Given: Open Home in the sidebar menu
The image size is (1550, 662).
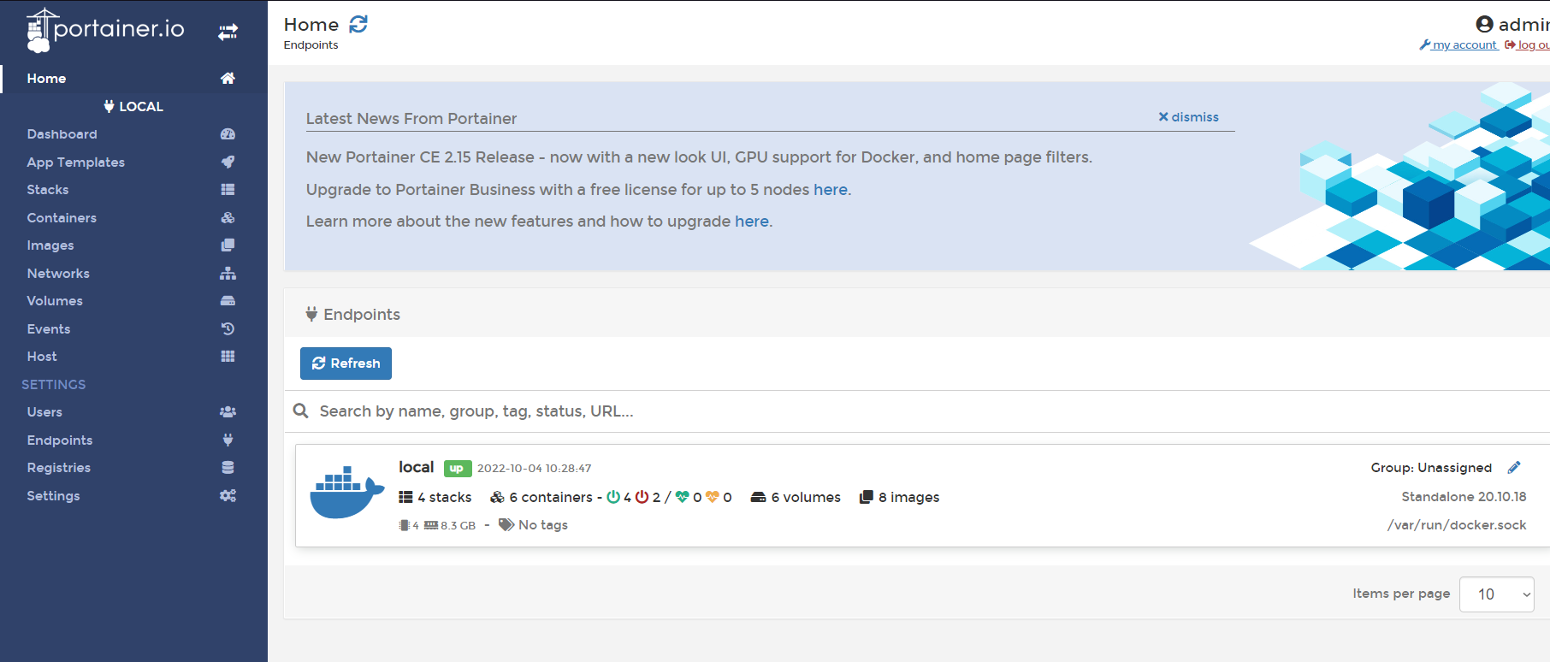Looking at the screenshot, I should tap(46, 78).
